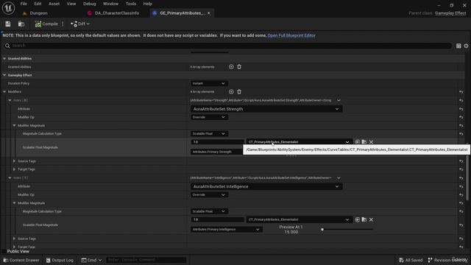
Task: Open the details view settings gear
Action: (466, 46)
